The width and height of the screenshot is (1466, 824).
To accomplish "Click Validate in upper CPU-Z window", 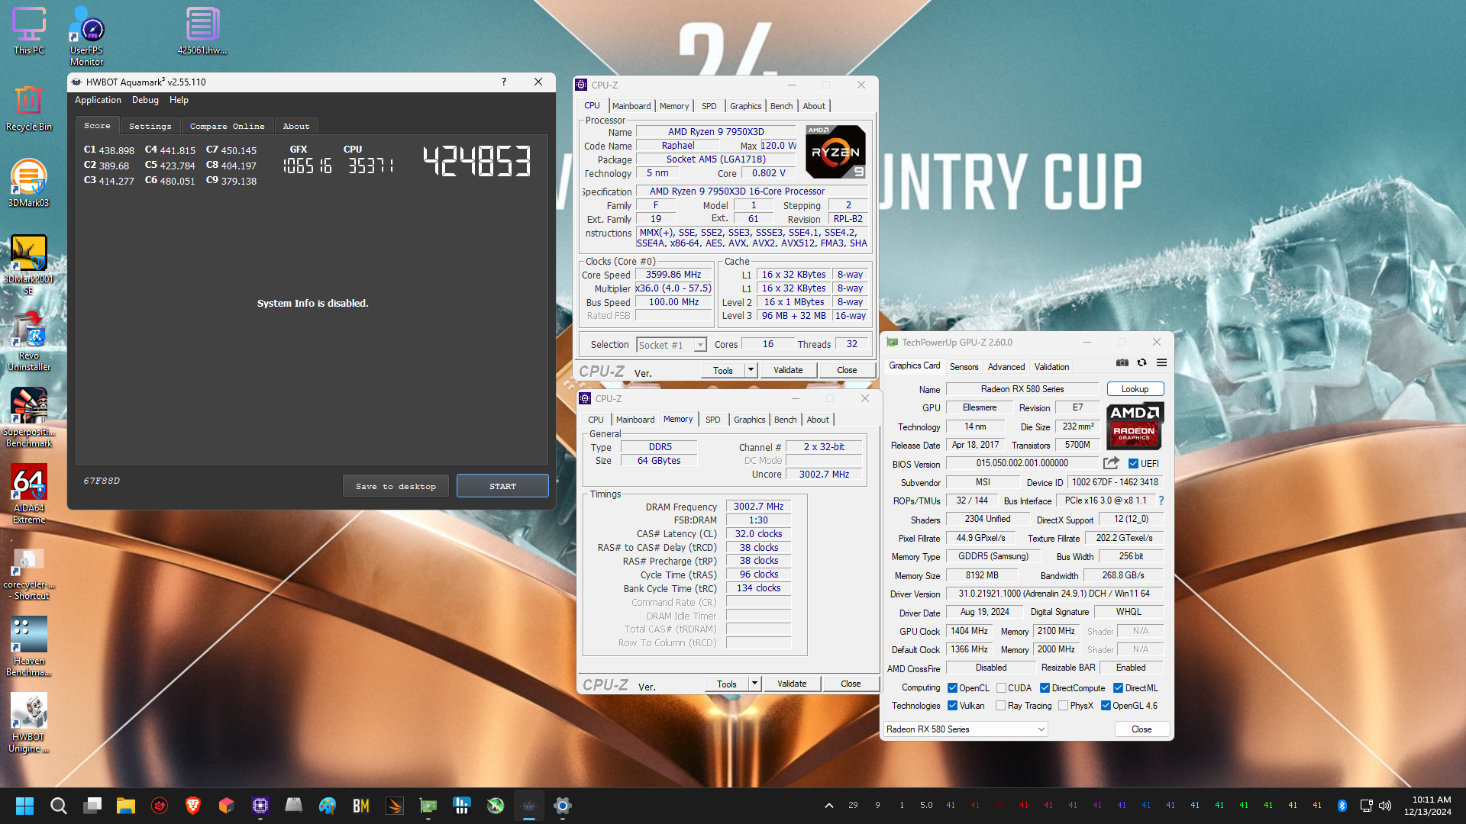I will click(x=788, y=370).
